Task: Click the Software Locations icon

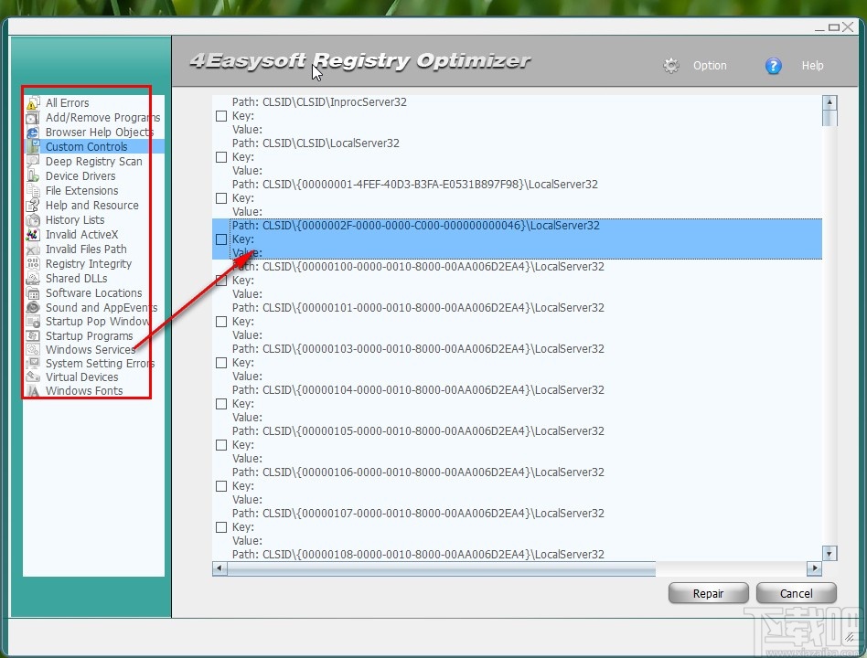Action: (x=33, y=293)
